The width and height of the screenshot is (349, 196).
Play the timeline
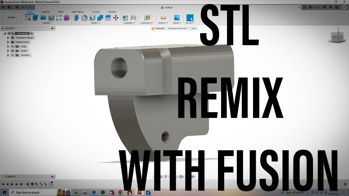pyautogui.click(x=12, y=184)
